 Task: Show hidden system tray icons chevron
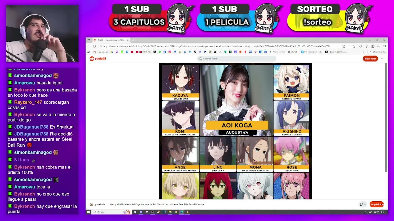(365, 212)
